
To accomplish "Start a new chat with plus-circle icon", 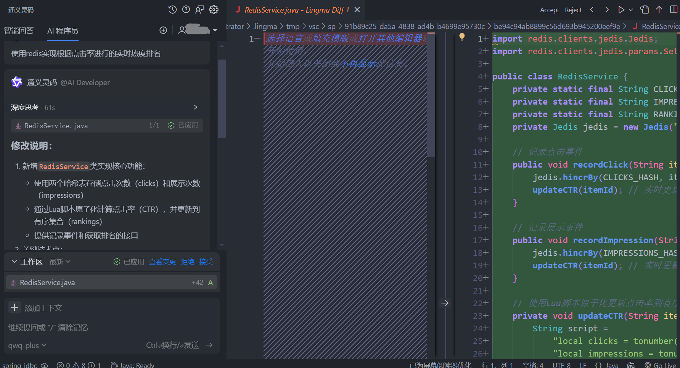I will [x=163, y=30].
